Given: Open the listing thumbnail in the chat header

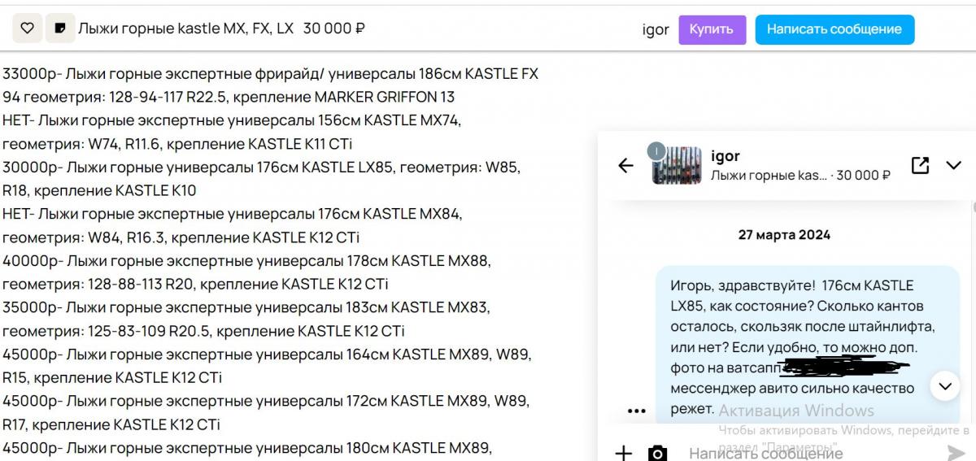Looking at the screenshot, I should point(677,165).
